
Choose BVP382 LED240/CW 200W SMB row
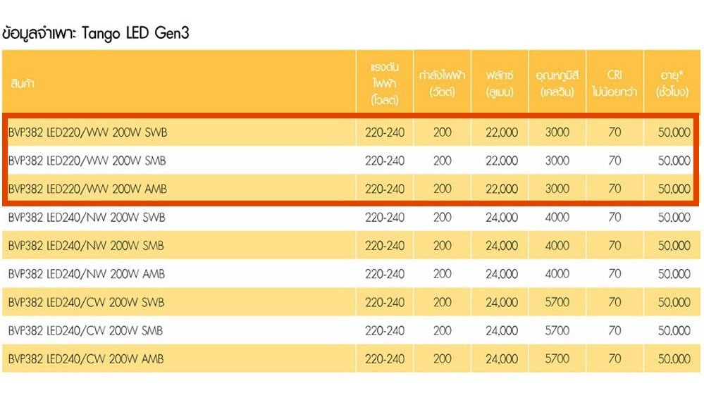pyautogui.click(x=351, y=330)
